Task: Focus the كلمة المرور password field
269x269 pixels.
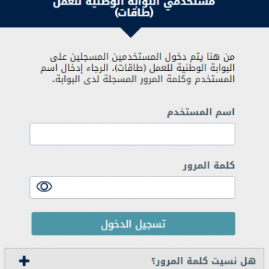Action: [x=132, y=188]
